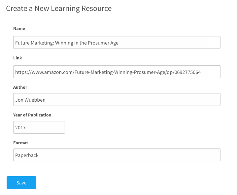The width and height of the screenshot is (237, 195).
Task: Click the Author field label
Action: (x=20, y=87)
